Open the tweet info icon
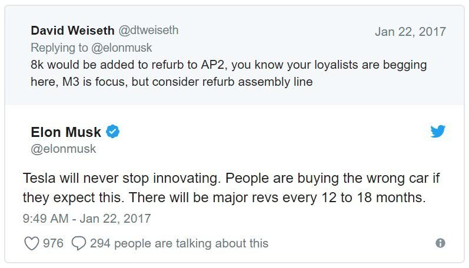The image size is (469, 268). coord(440,243)
